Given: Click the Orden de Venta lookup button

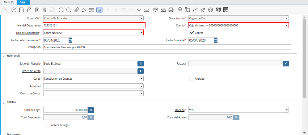Looking at the screenshot, I should click(x=141, y=71).
